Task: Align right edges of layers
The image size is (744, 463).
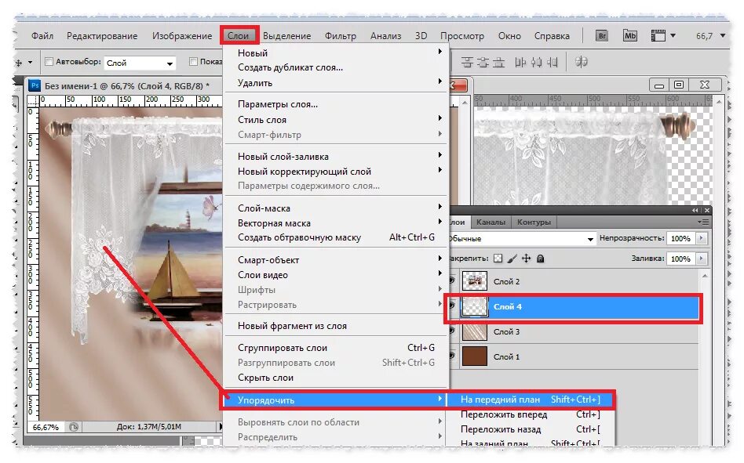Action: coord(552,62)
